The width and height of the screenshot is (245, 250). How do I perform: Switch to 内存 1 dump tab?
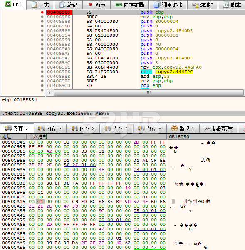17,128
